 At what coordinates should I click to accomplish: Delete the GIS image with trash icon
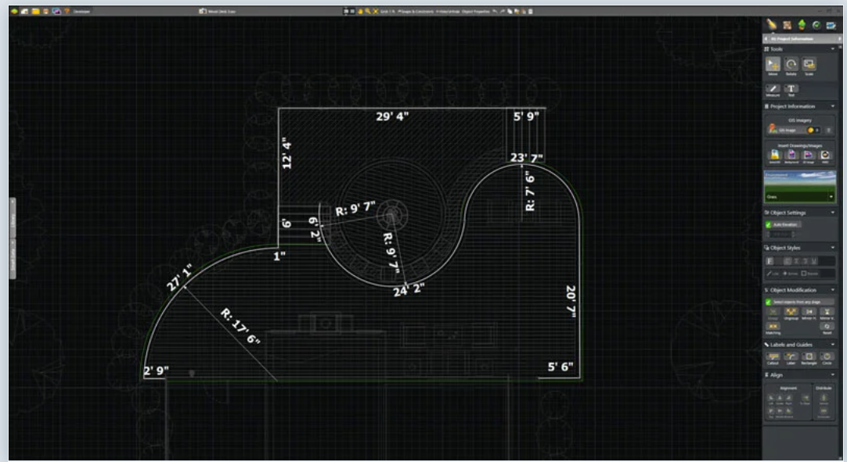click(828, 130)
